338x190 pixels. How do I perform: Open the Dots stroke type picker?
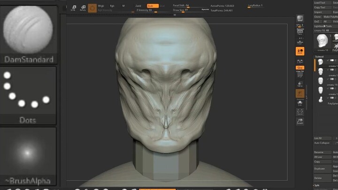click(28, 95)
